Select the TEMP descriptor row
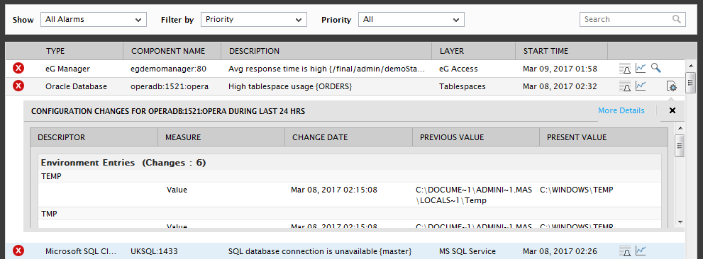This screenshot has width=703, height=259. pos(350,177)
